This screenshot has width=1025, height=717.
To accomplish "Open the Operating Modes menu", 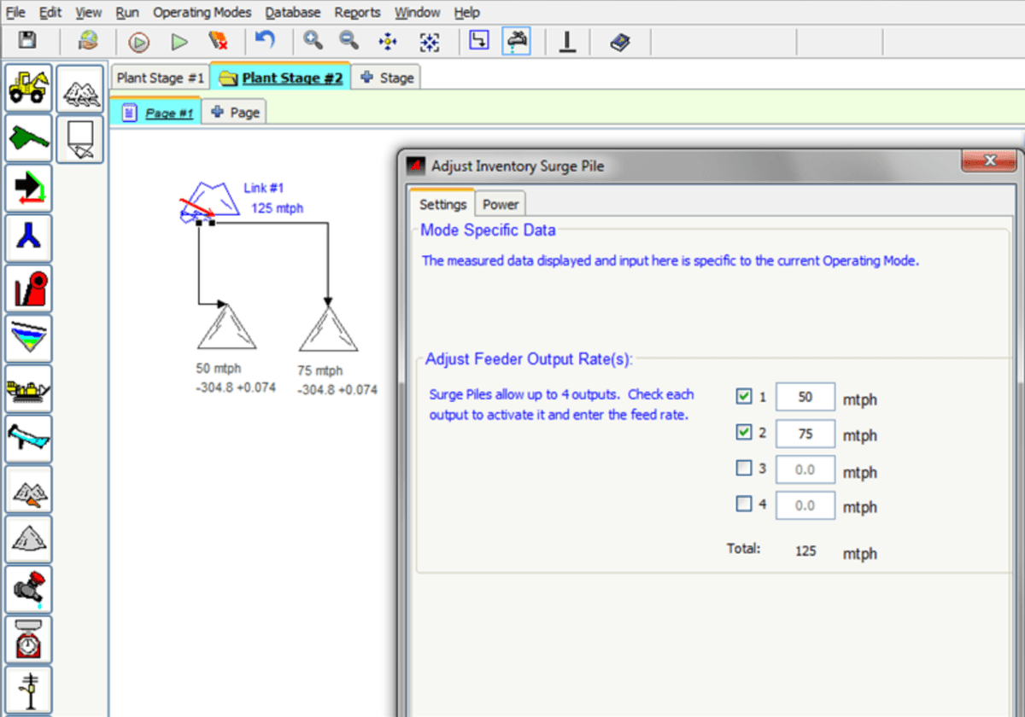I will pos(202,13).
